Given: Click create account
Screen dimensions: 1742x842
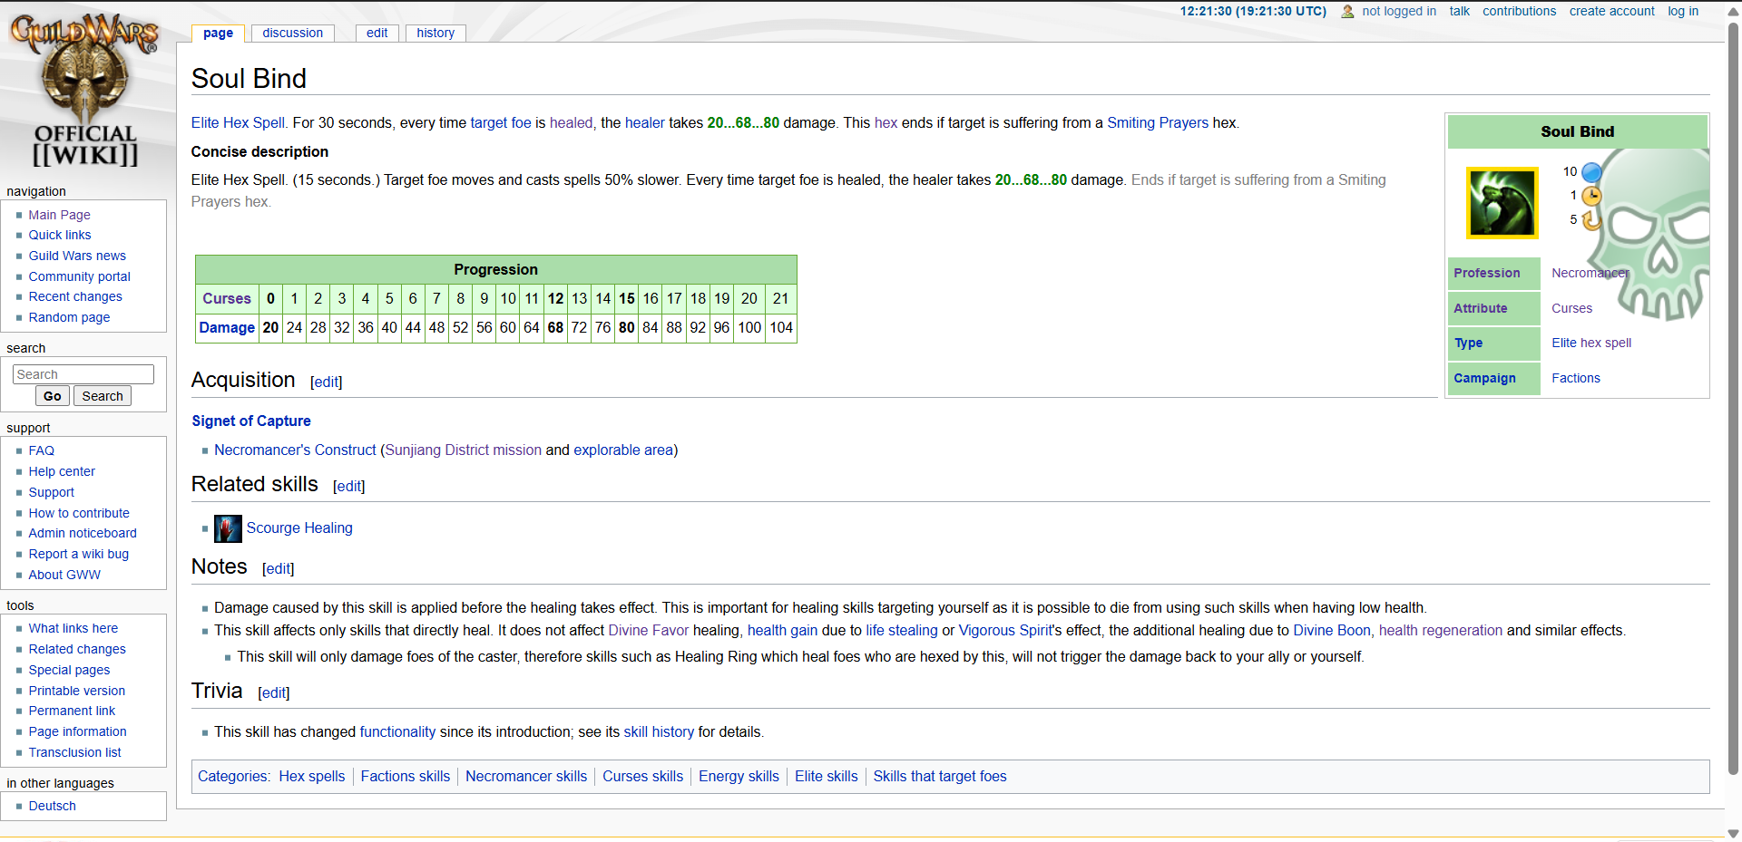Looking at the screenshot, I should [1612, 11].
